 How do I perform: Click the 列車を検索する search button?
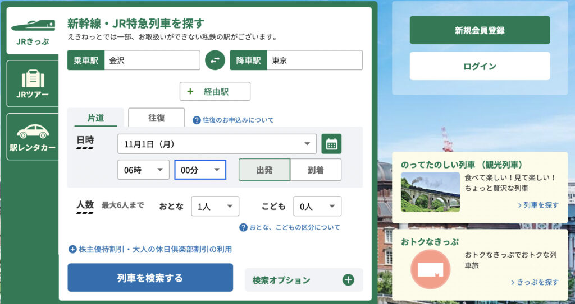tap(150, 278)
